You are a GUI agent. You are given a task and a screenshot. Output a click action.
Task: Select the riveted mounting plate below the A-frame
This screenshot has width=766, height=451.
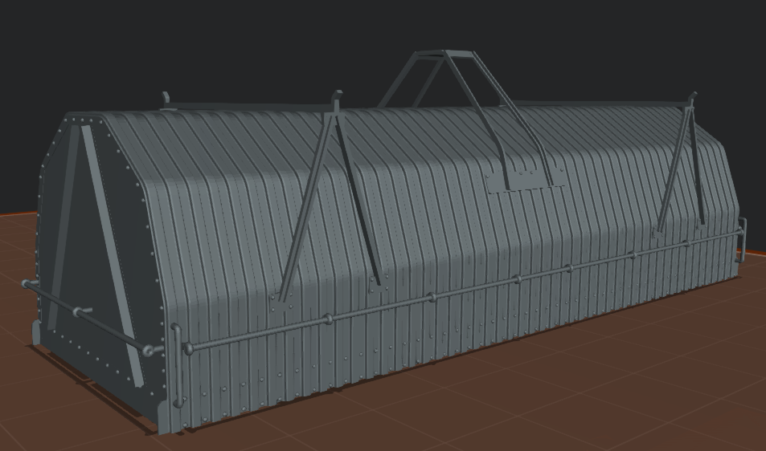521,180
